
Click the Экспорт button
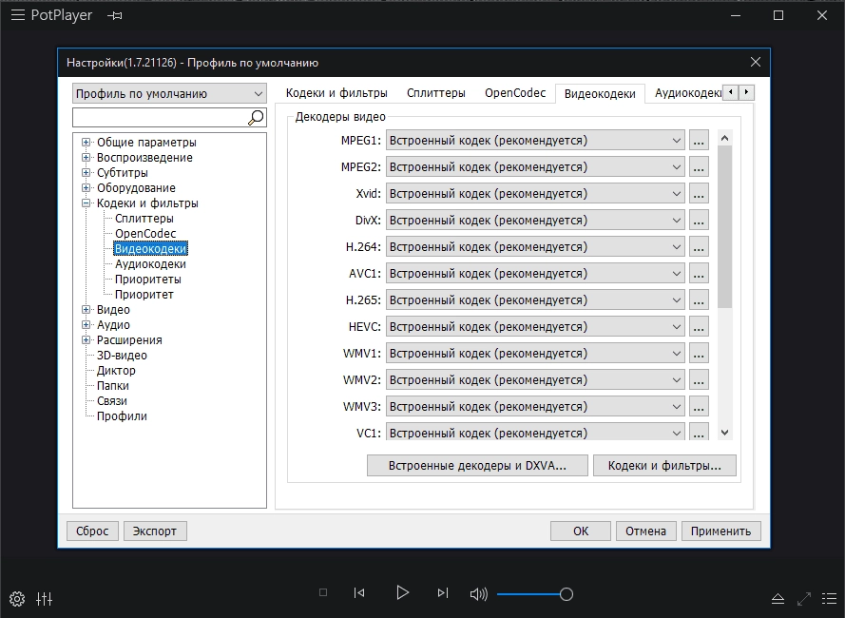[155, 531]
